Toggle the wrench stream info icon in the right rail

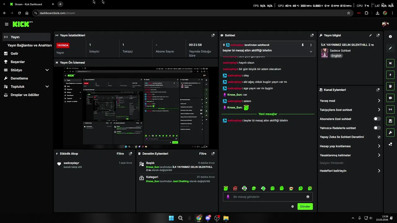(390, 133)
